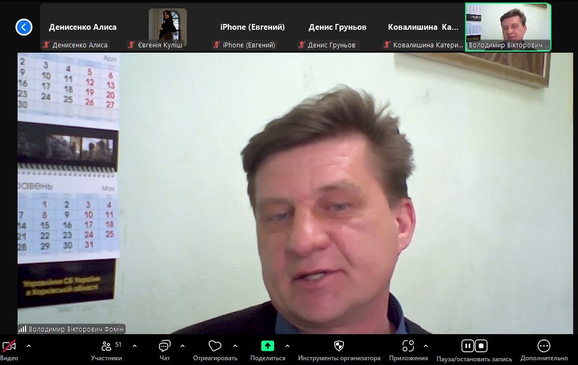The width and height of the screenshot is (578, 365).
Task: Click muted mic icon of Ковалишина Катерина
Action: [x=387, y=45]
